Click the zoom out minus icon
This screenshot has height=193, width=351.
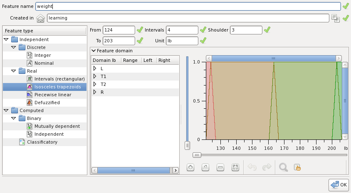pos(220,167)
